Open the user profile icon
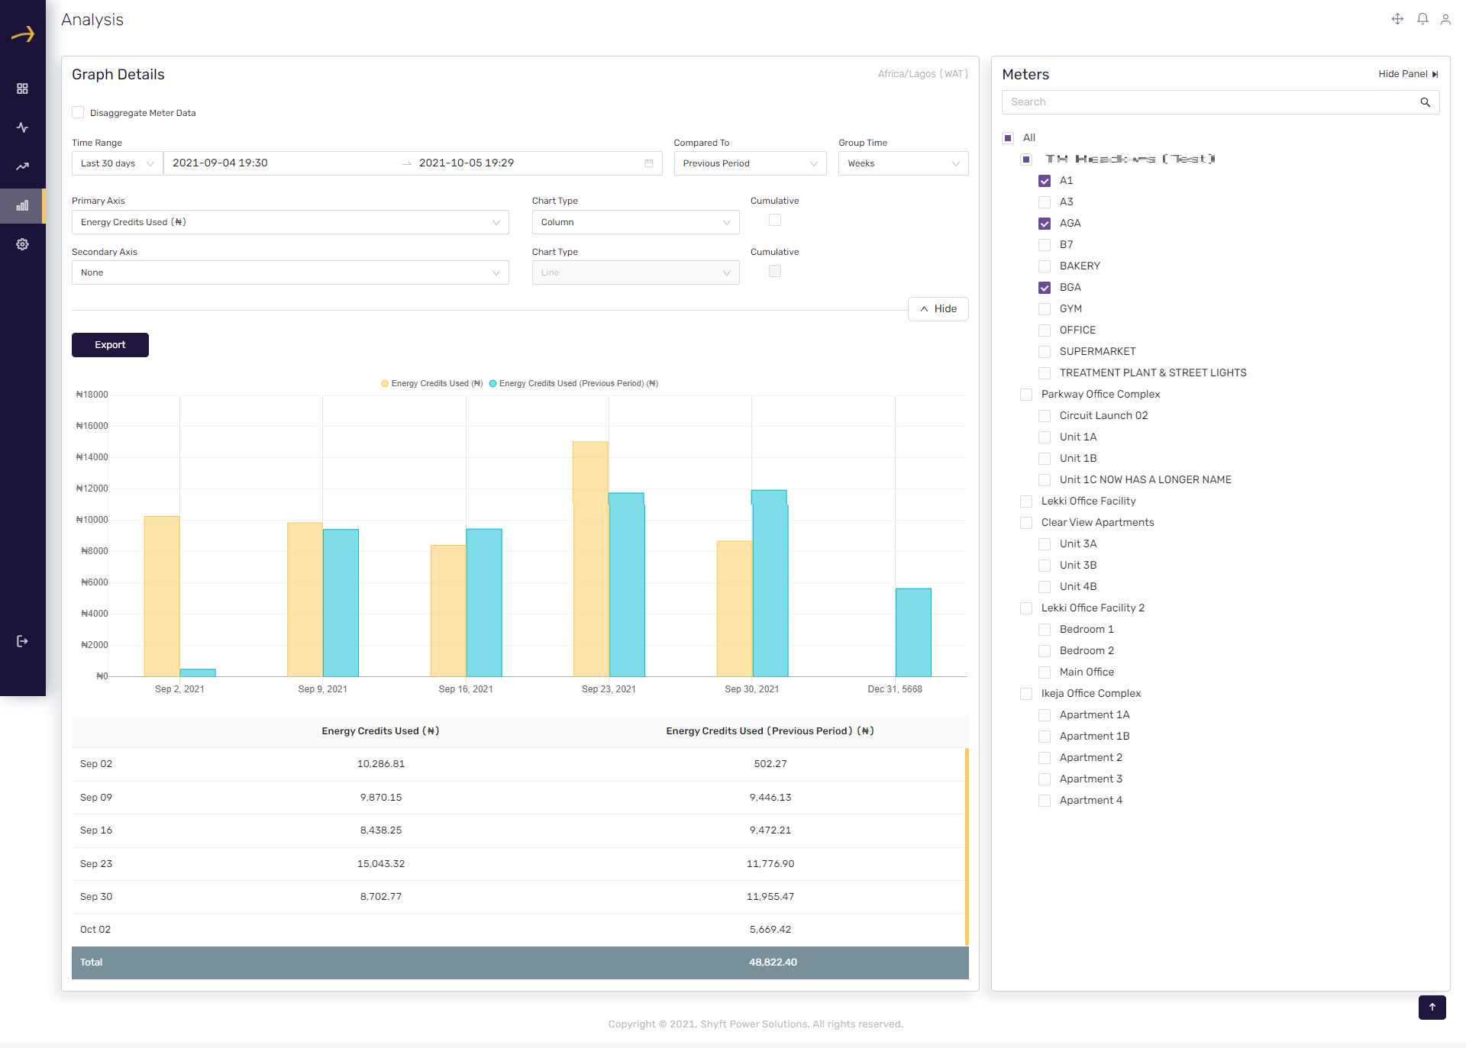Screen dimensions: 1466x1048 [x=1445, y=19]
